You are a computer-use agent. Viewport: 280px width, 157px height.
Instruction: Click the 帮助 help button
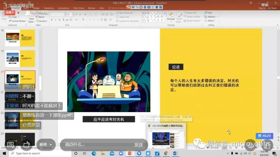click(265, 5)
